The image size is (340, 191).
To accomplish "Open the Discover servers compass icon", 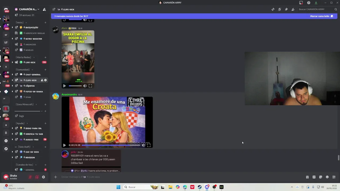I will click(x=6, y=149).
